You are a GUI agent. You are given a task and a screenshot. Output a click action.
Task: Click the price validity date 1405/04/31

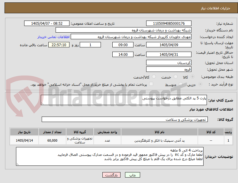169,54
